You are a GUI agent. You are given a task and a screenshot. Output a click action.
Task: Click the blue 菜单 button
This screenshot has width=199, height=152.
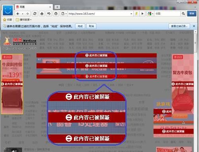tap(191, 14)
